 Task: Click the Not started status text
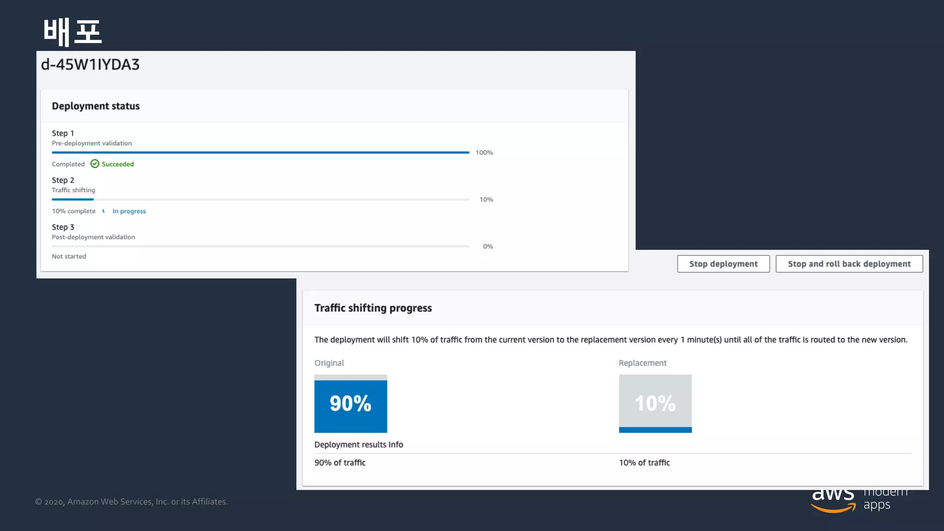(x=69, y=256)
